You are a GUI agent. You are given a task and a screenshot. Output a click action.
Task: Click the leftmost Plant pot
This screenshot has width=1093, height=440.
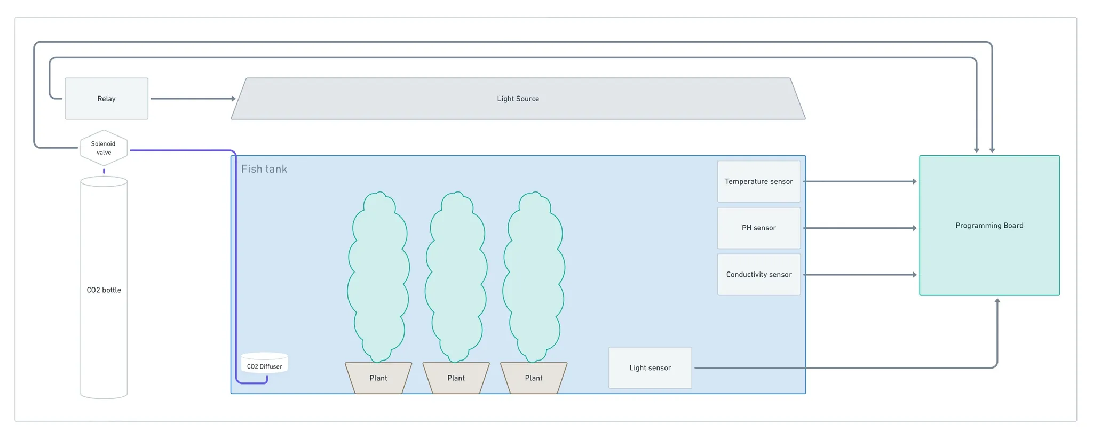(378, 378)
